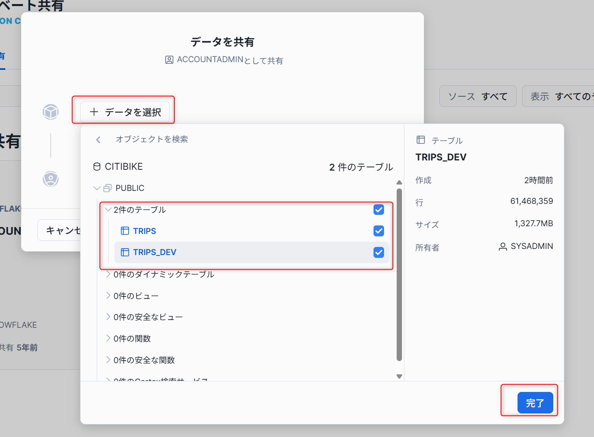594x437 pixels.
Task: Click the テーブル icon in details panel
Action: [x=421, y=140]
